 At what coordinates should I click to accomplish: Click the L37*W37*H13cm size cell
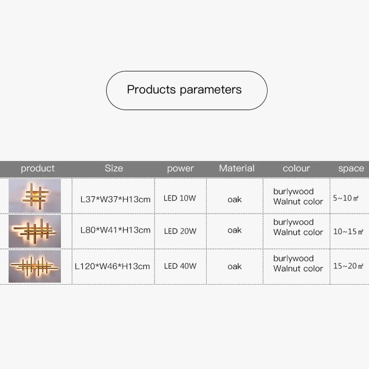click(x=115, y=199)
